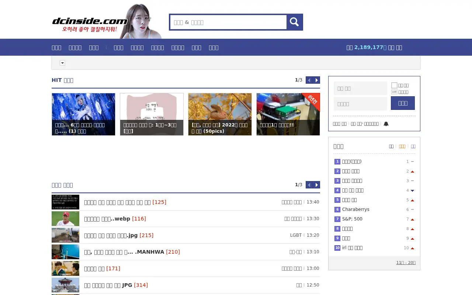Focus the main search input field

[228, 22]
